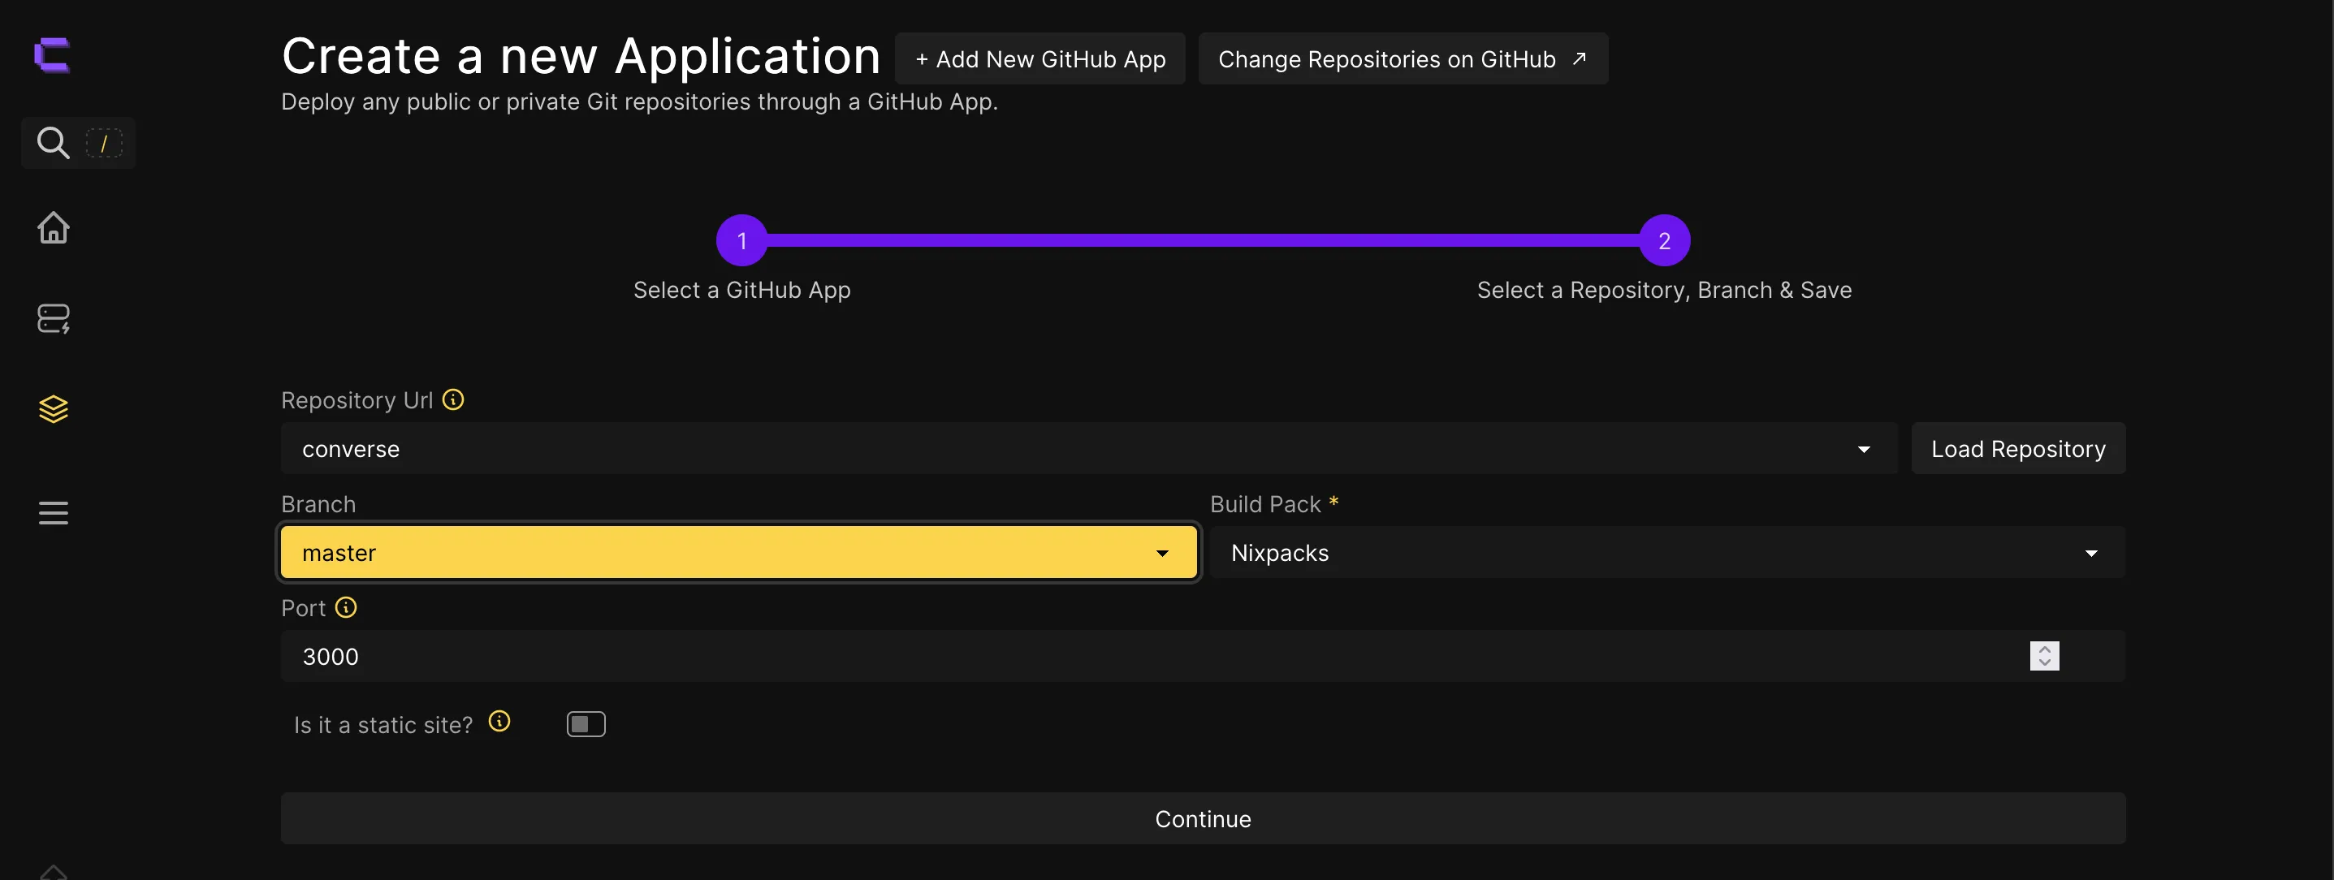Viewport: 2334px width, 880px height.
Task: Click the static site info icon
Action: [499, 722]
